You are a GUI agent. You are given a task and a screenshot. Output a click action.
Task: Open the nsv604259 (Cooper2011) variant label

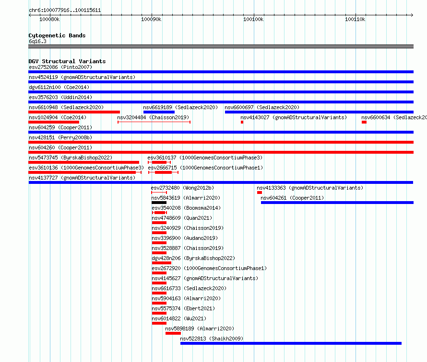60,127
